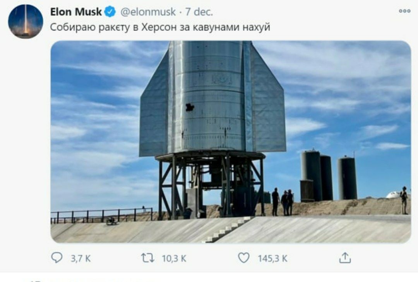Image resolution: width=418 pixels, height=282 pixels.
Task: Click the lone person at photo's edge
Action: pyautogui.click(x=404, y=200)
